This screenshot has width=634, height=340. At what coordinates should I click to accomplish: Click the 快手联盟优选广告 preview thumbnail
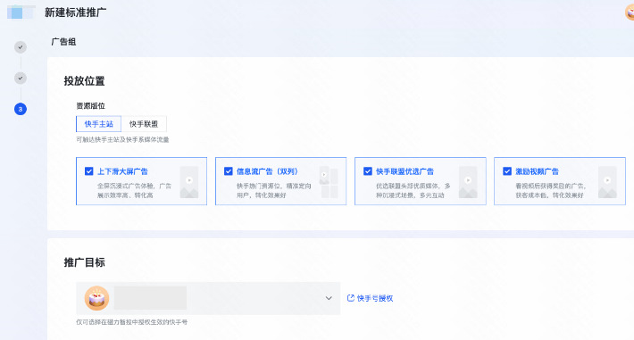(468, 182)
